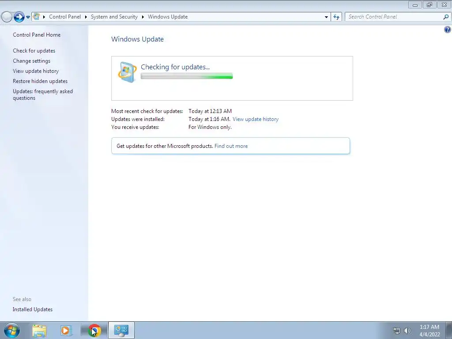Expand the arrow after Control Panel breadcrumb
Image resolution: width=452 pixels, height=339 pixels.
coord(86,17)
